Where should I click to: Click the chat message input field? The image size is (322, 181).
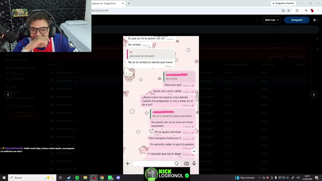pos(156,164)
